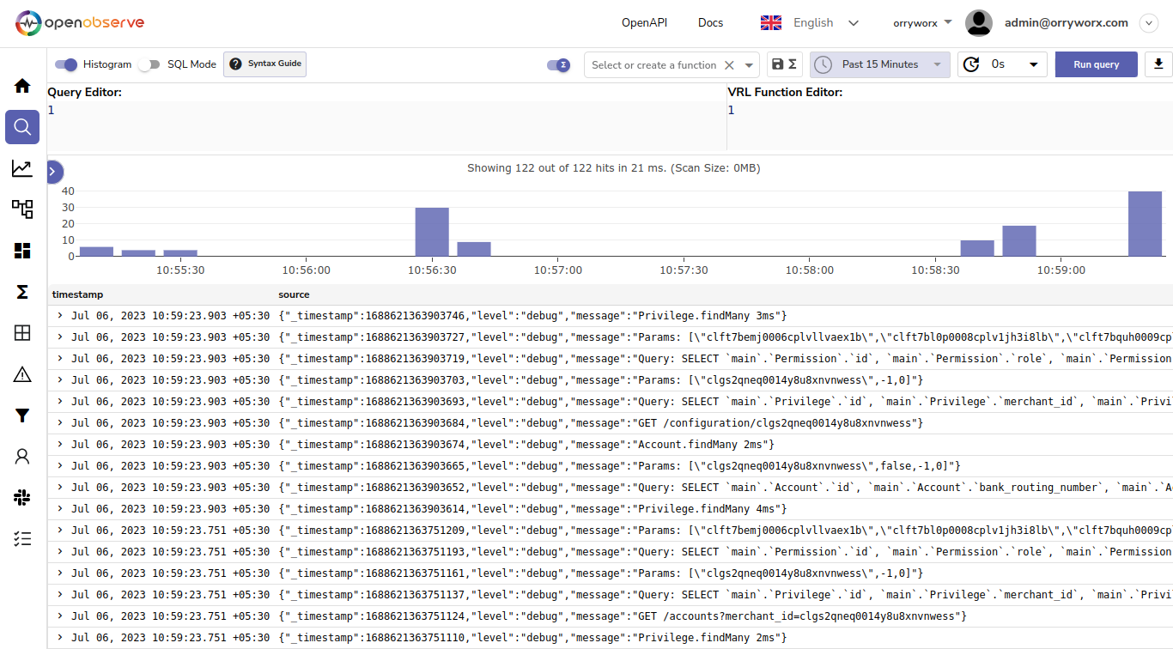The height and width of the screenshot is (649, 1173).
Task: Click the download results icon
Action: coord(1158,64)
